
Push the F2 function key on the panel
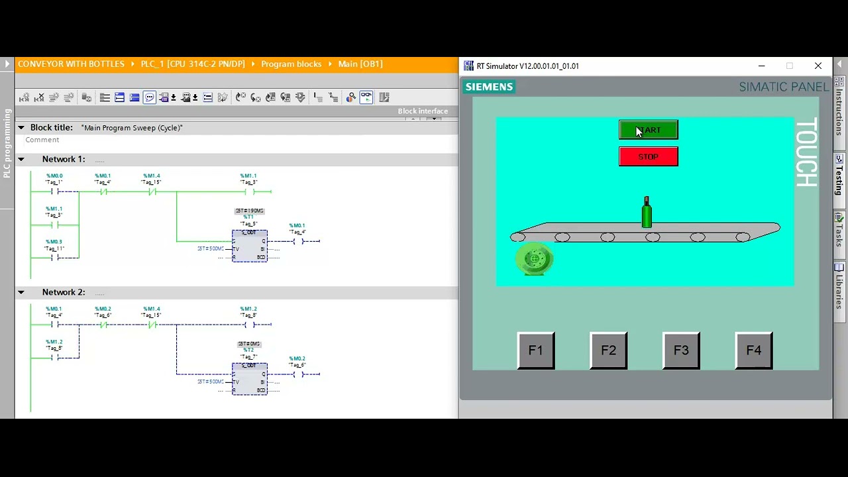[608, 350]
